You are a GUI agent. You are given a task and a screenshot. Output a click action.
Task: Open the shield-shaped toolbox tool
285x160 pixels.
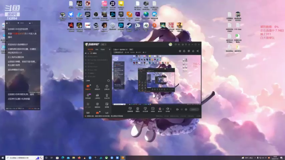97,105
